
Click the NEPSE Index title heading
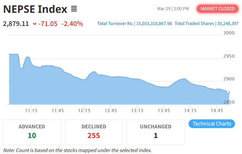pos(35,9)
